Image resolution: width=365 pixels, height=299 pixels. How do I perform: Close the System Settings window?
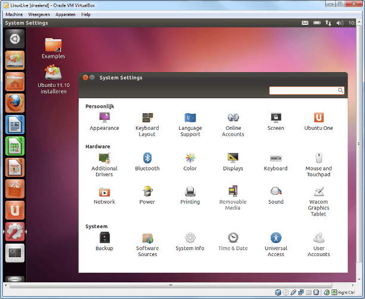85,77
